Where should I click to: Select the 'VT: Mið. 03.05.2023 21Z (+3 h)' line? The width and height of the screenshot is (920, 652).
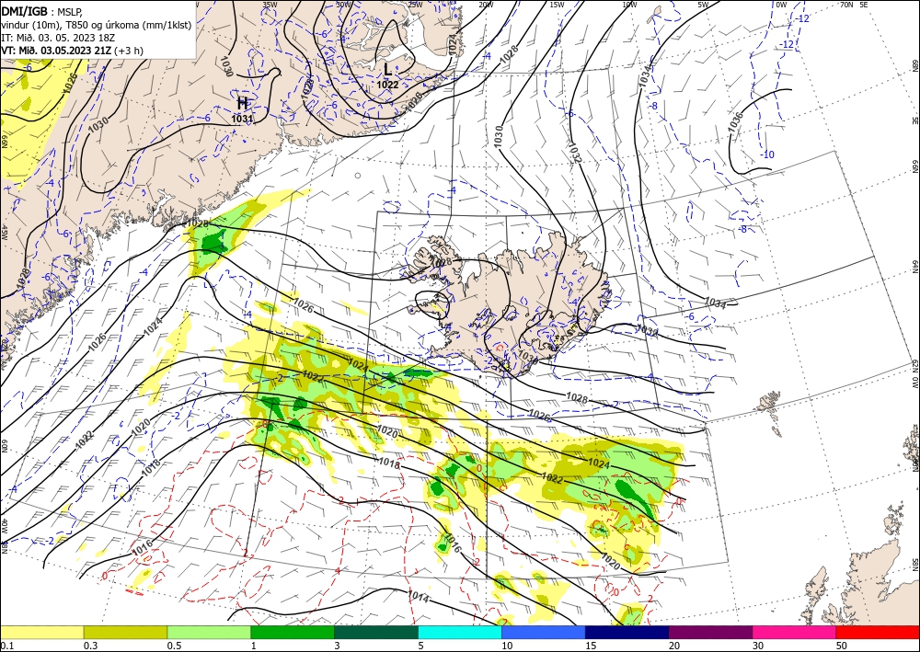(73, 51)
